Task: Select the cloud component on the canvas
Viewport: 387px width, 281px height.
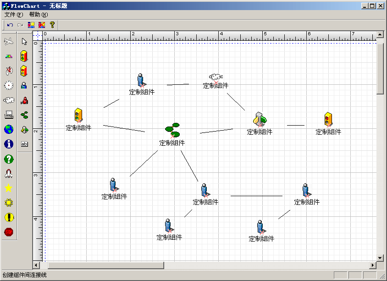Action: pyautogui.click(x=216, y=77)
